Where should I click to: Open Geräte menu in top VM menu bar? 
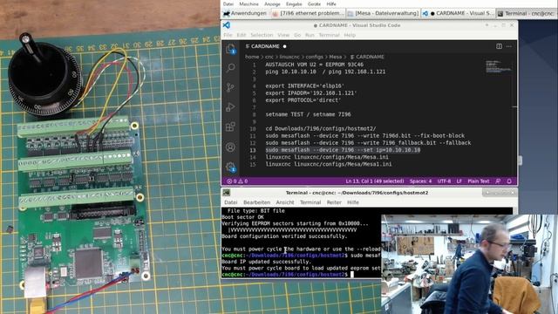[x=314, y=3]
